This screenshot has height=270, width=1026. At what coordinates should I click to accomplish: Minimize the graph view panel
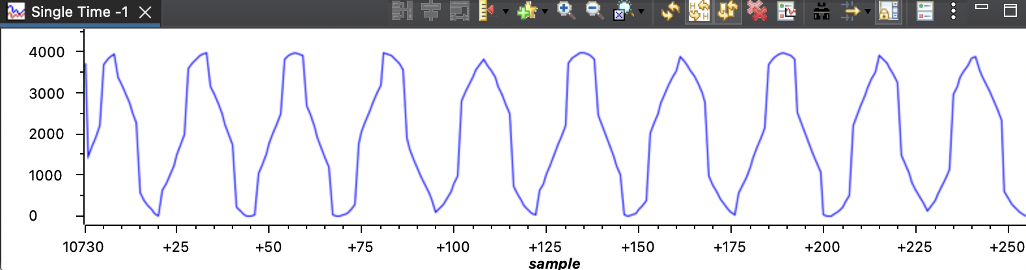click(x=982, y=7)
